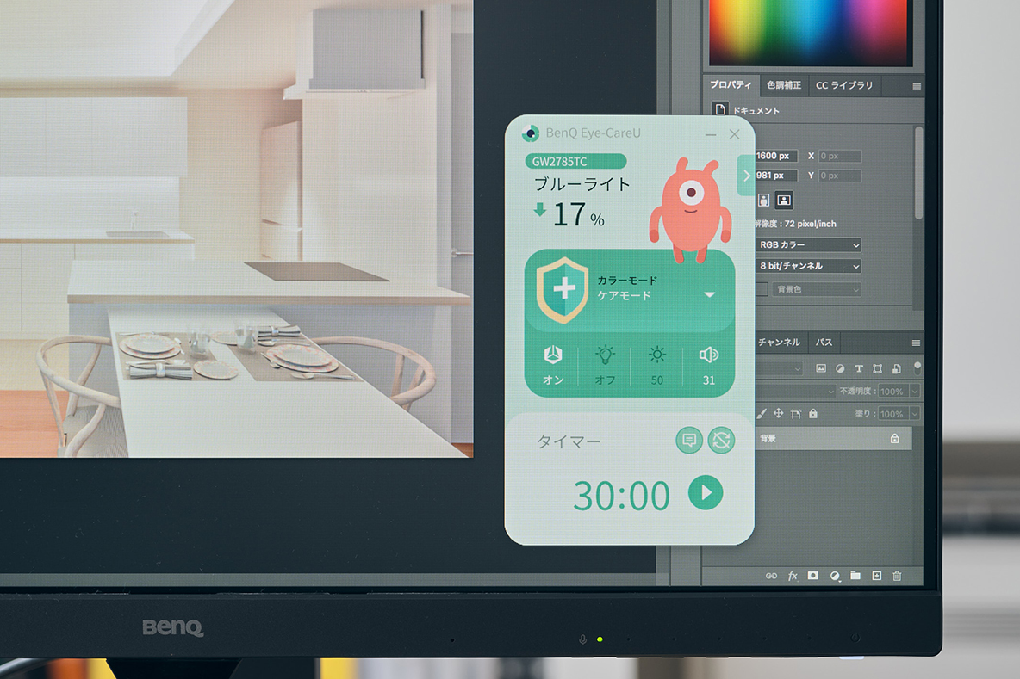Create a new group folder icon
The width and height of the screenshot is (1020, 679).
coord(855,576)
